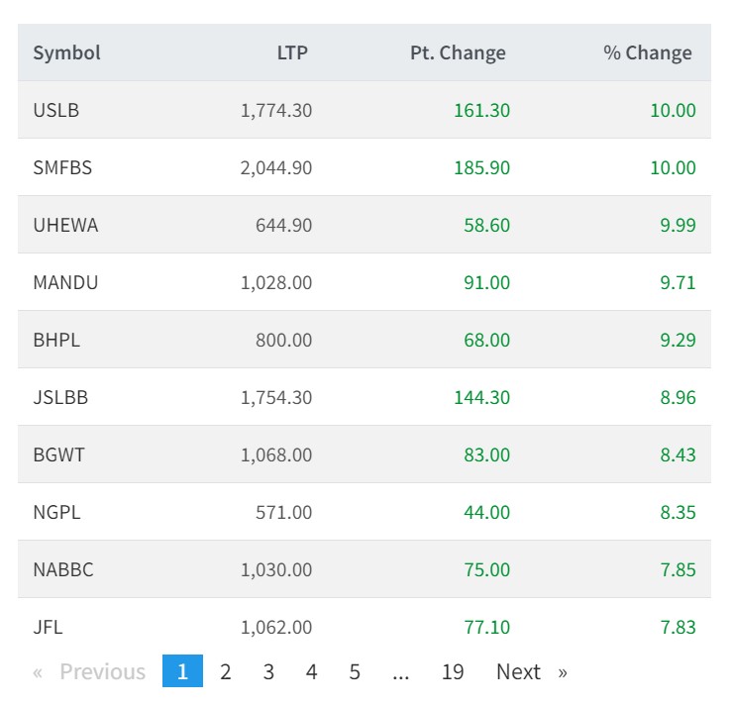Navigate to page 5
The width and height of the screenshot is (734, 706).
point(355,672)
